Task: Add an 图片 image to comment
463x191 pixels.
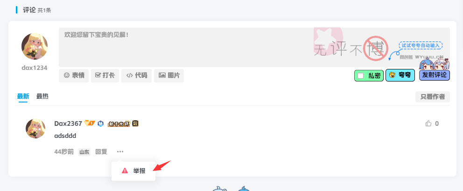Action: [169, 75]
